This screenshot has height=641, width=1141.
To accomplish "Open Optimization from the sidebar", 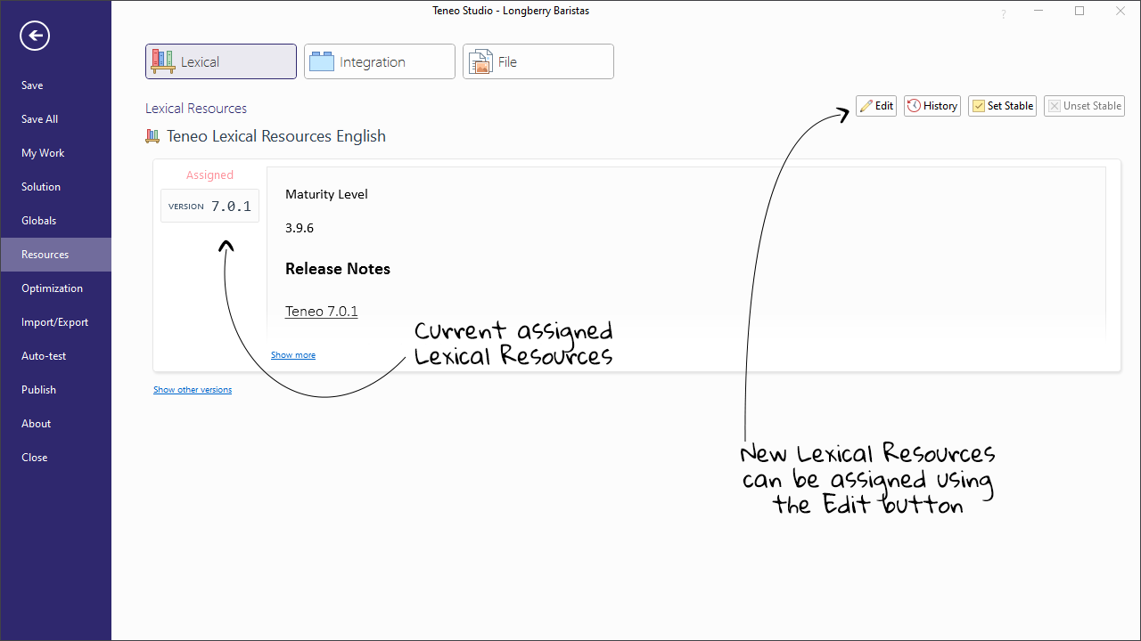I will (x=55, y=288).
